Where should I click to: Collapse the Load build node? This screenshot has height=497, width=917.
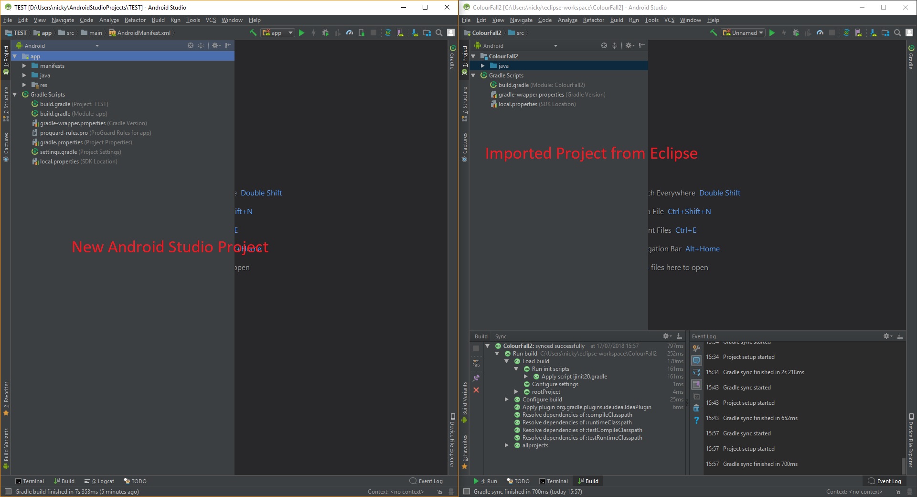pos(507,361)
